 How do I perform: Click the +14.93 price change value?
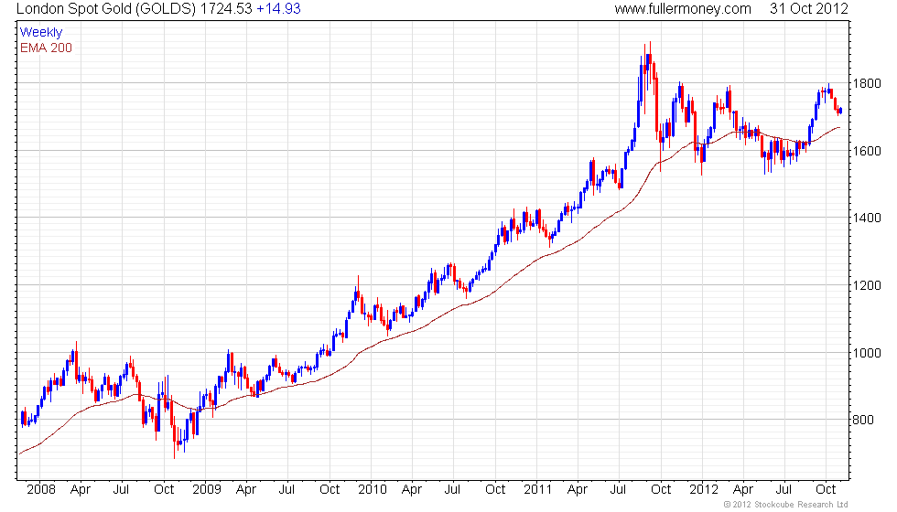coord(278,8)
